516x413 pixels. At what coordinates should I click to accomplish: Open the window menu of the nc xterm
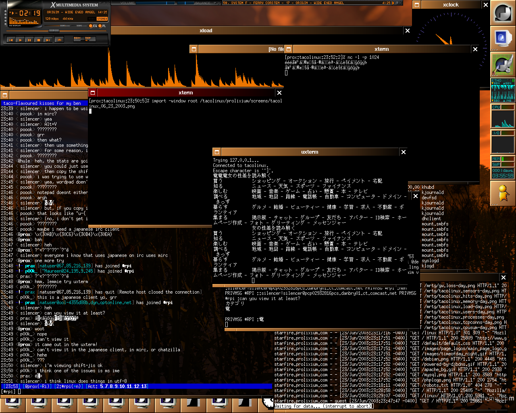(x=288, y=49)
